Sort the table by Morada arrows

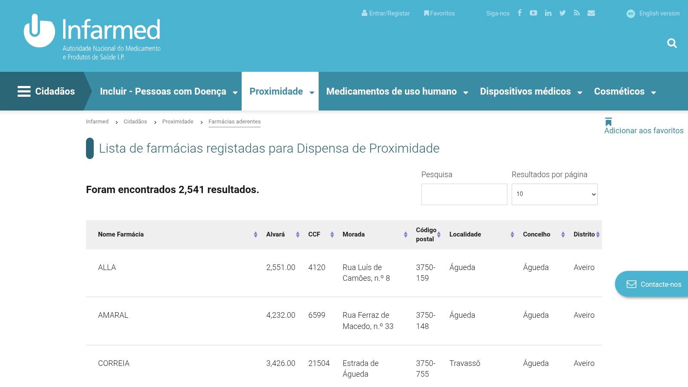[x=405, y=234]
